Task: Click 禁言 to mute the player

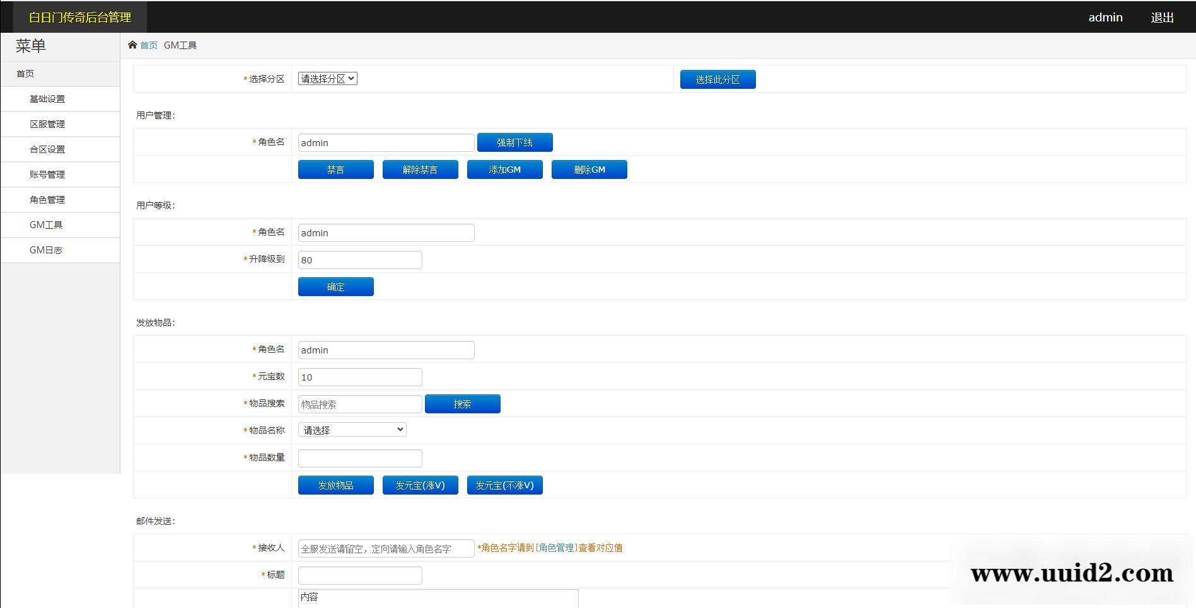Action: pyautogui.click(x=335, y=169)
